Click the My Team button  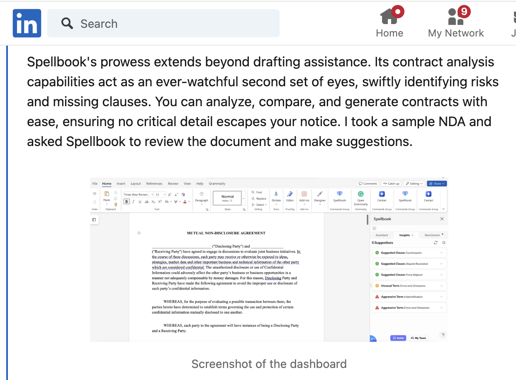[x=418, y=338]
